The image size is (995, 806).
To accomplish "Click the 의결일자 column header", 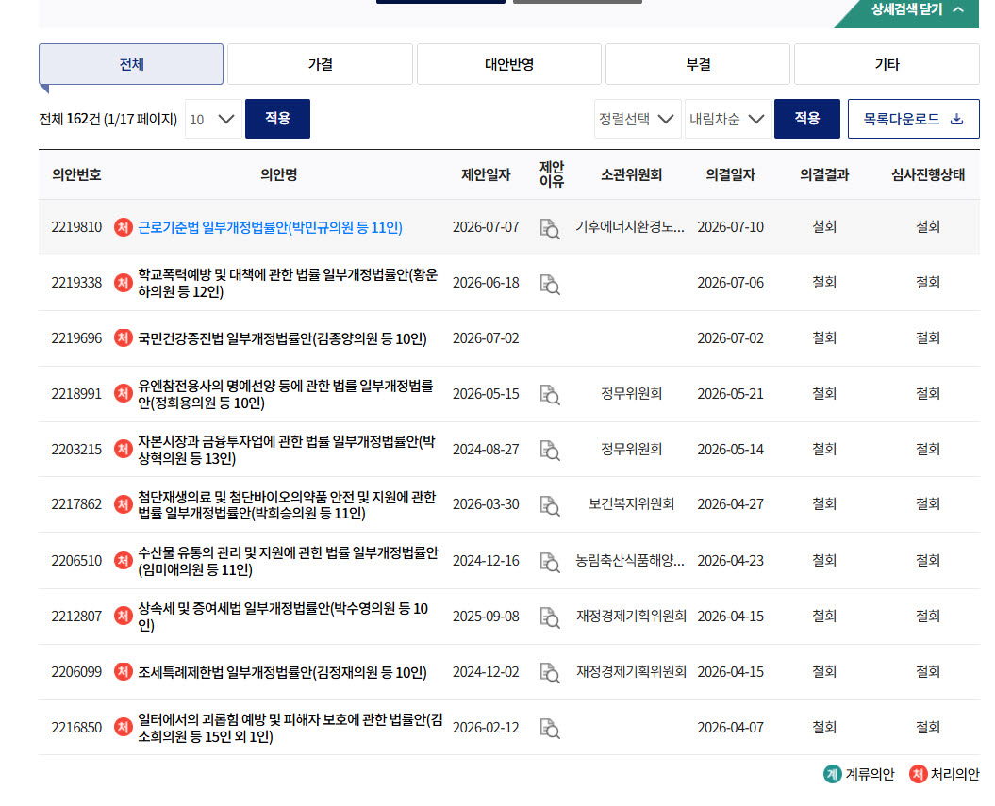I will coord(730,174).
